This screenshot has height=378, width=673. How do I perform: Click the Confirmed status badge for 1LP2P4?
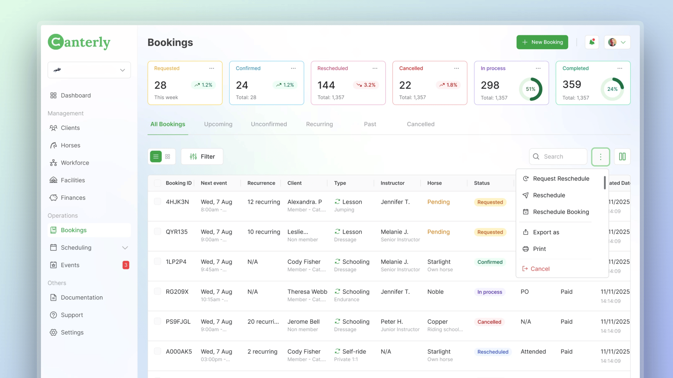[490, 262]
